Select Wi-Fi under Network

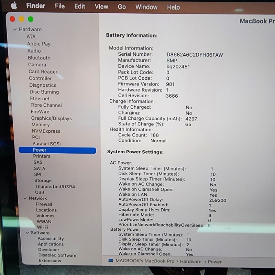[x=43, y=227]
